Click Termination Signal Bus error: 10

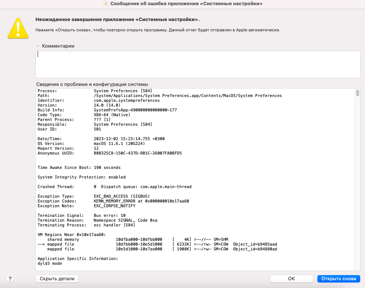click(x=82, y=216)
